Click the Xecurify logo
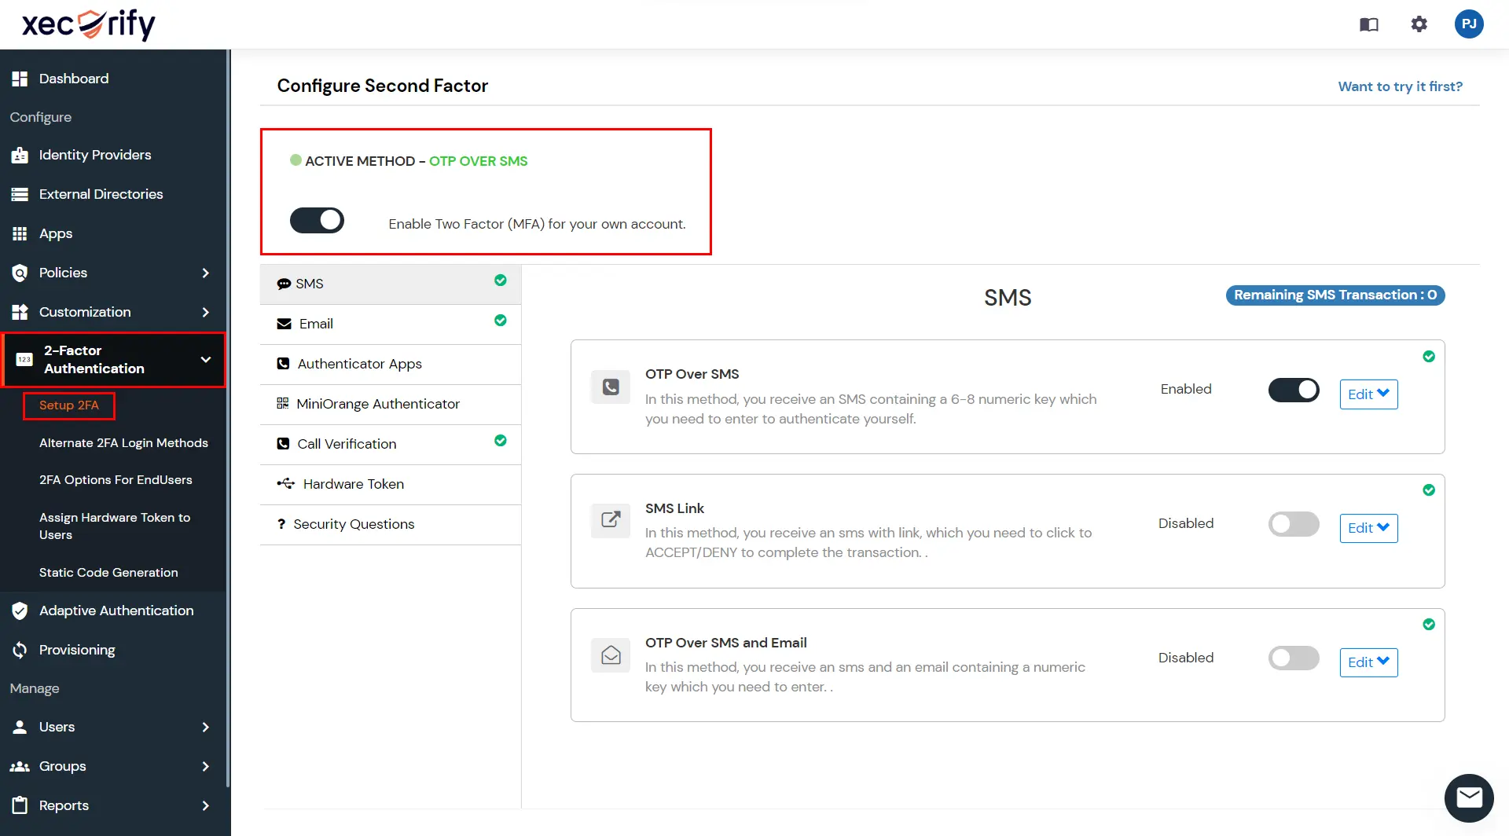The image size is (1509, 836). [89, 24]
